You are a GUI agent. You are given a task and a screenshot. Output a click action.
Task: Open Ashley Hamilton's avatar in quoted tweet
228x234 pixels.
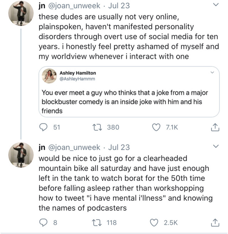[x=49, y=76]
